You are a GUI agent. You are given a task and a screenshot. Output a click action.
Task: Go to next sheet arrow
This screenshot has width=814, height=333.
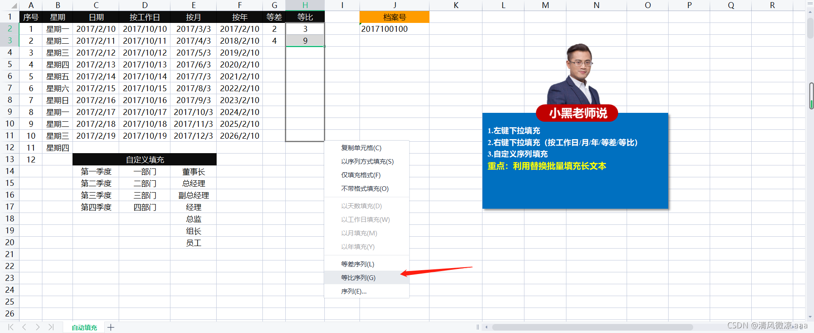[38, 327]
